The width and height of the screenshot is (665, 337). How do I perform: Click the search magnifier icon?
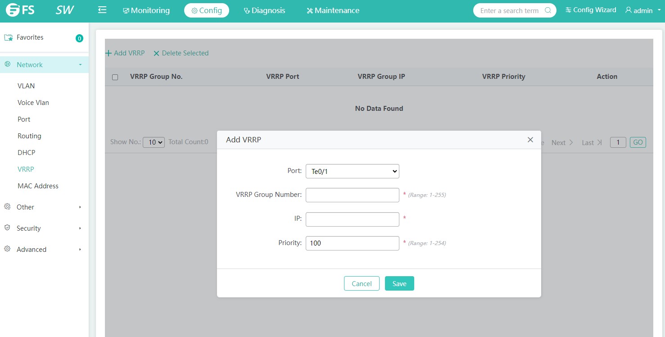(x=548, y=10)
